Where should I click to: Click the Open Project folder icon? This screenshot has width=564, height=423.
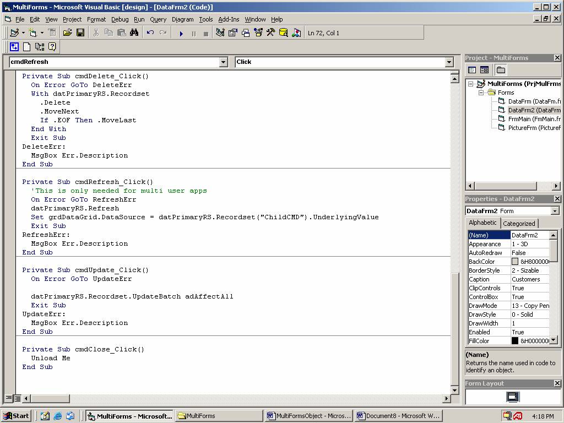point(67,33)
